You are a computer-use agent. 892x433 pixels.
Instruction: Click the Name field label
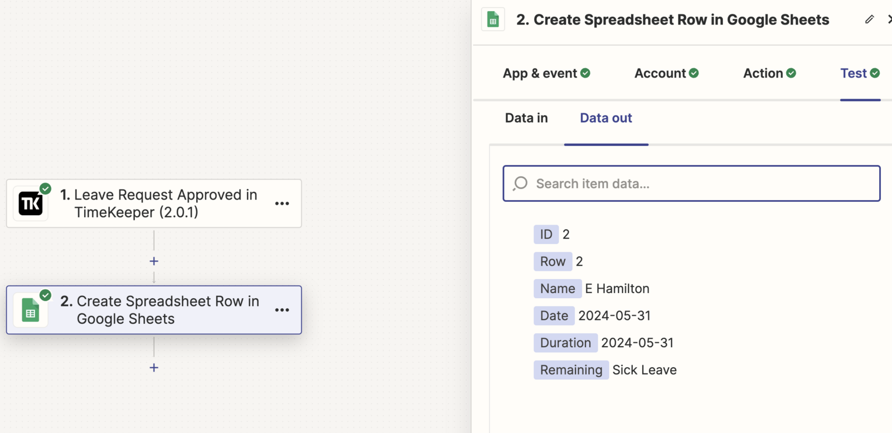tap(557, 289)
